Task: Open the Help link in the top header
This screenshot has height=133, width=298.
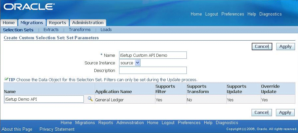Action: pos(251,14)
